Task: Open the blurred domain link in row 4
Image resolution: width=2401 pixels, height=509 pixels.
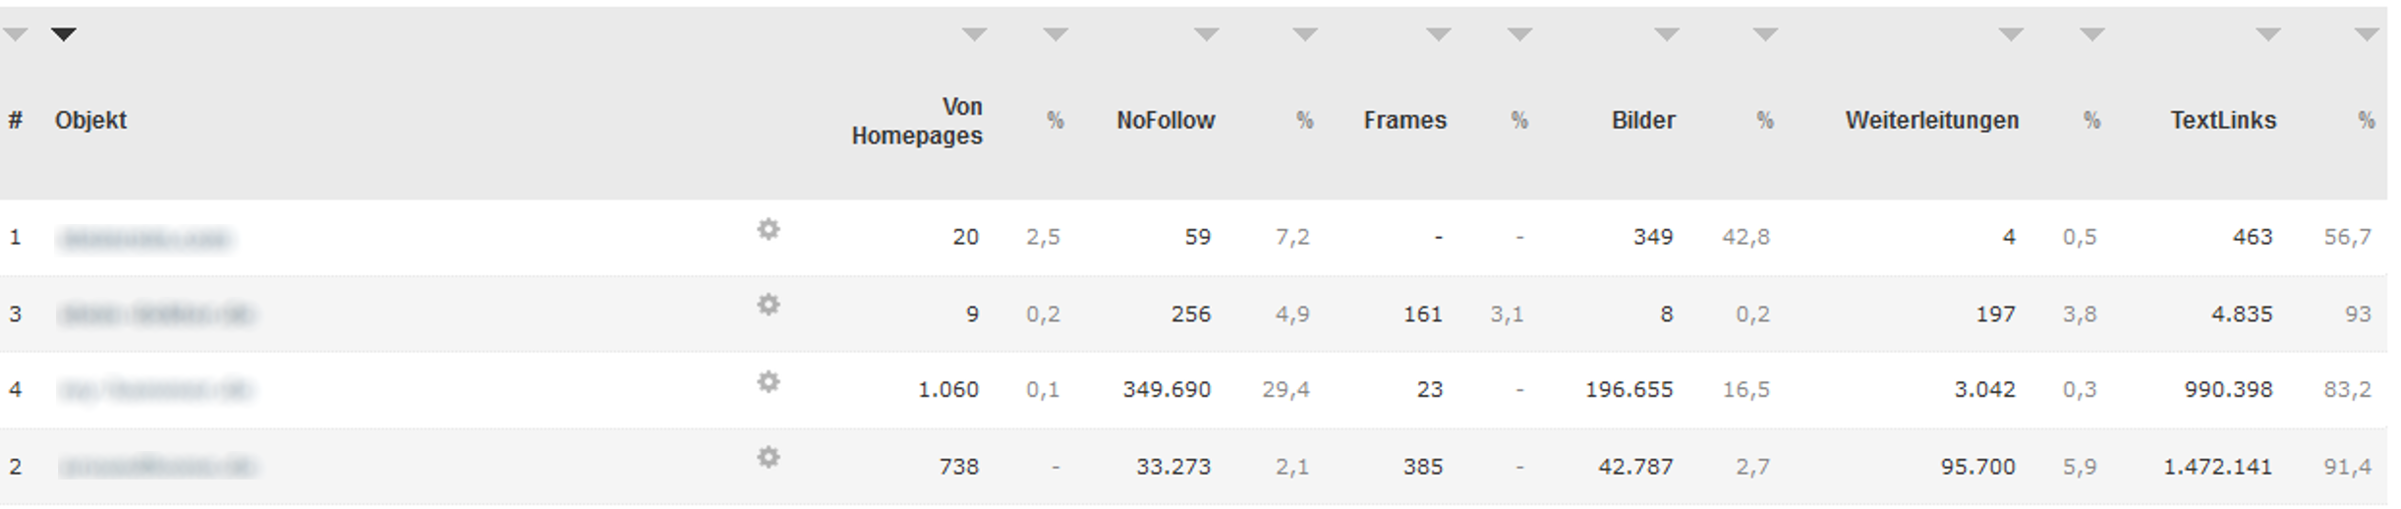Action: [x=155, y=390]
